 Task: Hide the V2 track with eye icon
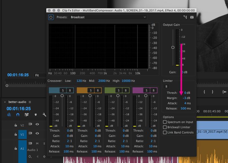(37, 124)
